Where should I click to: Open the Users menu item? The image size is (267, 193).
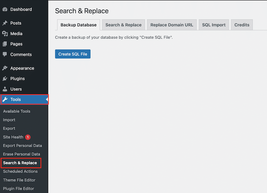[x=24, y=89]
